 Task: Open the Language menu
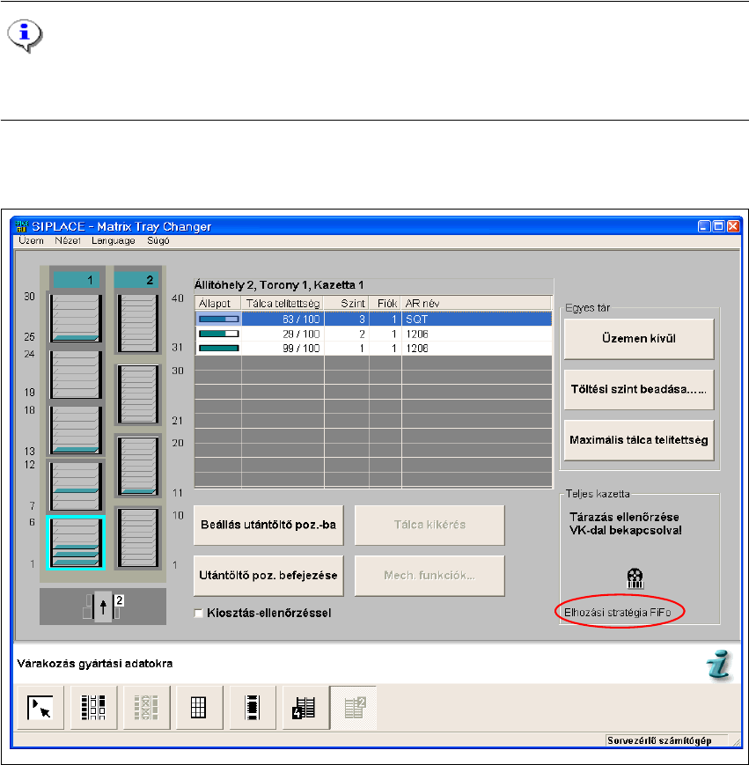tap(113, 240)
